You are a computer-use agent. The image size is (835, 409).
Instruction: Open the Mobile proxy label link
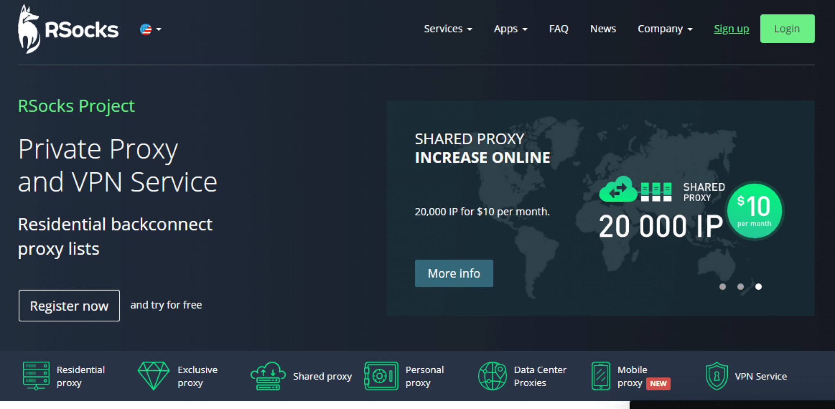(x=632, y=376)
